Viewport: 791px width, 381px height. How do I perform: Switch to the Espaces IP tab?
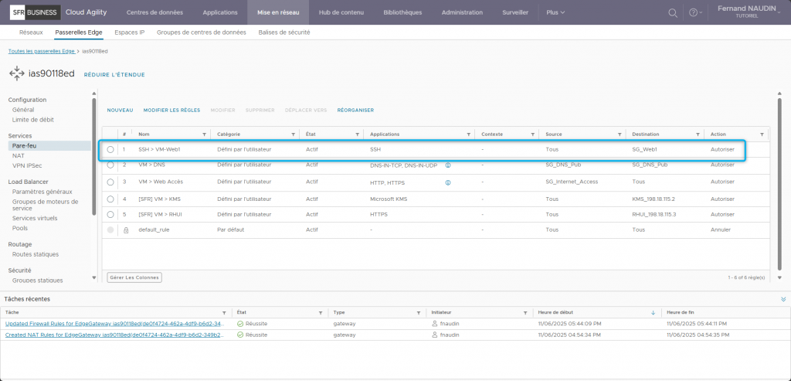pos(129,32)
